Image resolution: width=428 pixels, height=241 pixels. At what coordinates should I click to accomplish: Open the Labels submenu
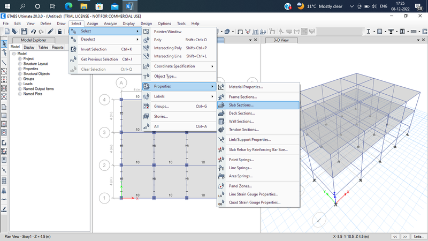point(180,96)
